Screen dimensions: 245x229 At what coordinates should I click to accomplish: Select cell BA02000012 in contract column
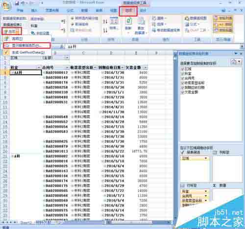click(56, 72)
